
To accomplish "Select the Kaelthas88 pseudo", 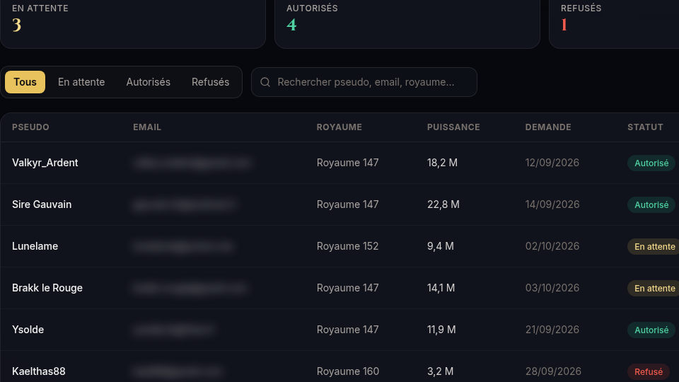I will [x=38, y=371].
